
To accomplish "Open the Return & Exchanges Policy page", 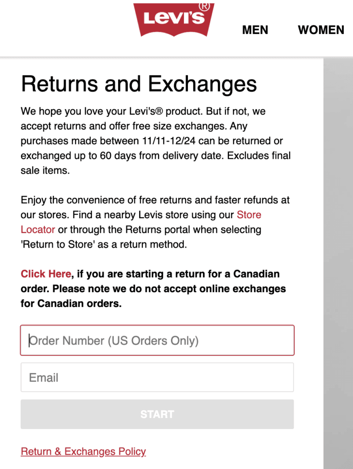I will point(83,452).
